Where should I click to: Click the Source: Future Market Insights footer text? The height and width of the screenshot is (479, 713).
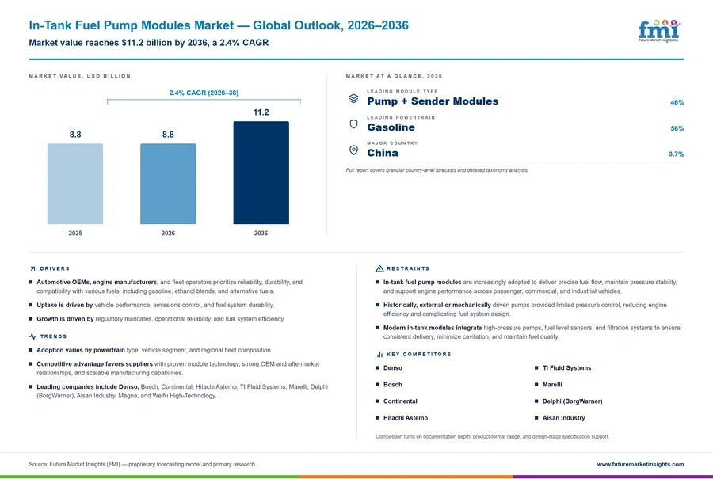[x=142, y=464]
